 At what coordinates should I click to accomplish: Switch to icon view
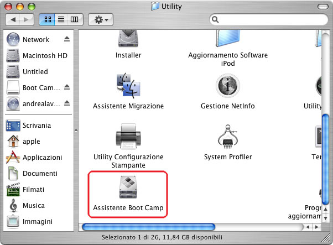click(48, 19)
